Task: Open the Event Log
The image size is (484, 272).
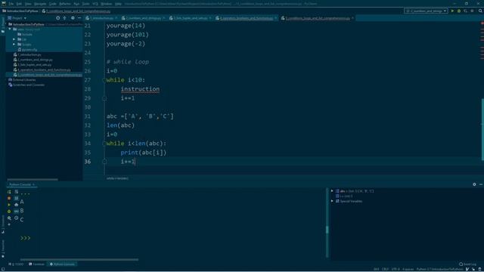Action: [467, 264]
